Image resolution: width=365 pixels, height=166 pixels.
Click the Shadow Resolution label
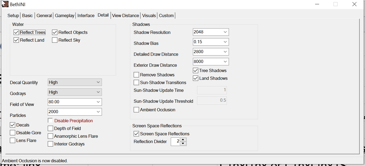(x=152, y=32)
